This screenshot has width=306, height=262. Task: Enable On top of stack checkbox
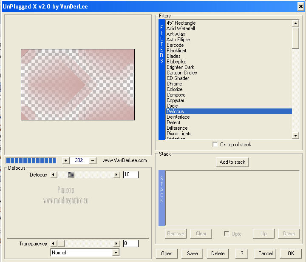click(215, 145)
